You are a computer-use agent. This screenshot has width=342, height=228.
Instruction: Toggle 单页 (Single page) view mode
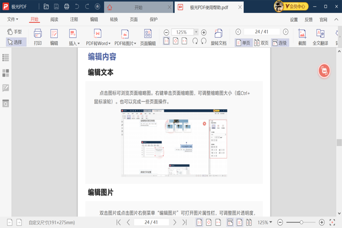[243, 43]
